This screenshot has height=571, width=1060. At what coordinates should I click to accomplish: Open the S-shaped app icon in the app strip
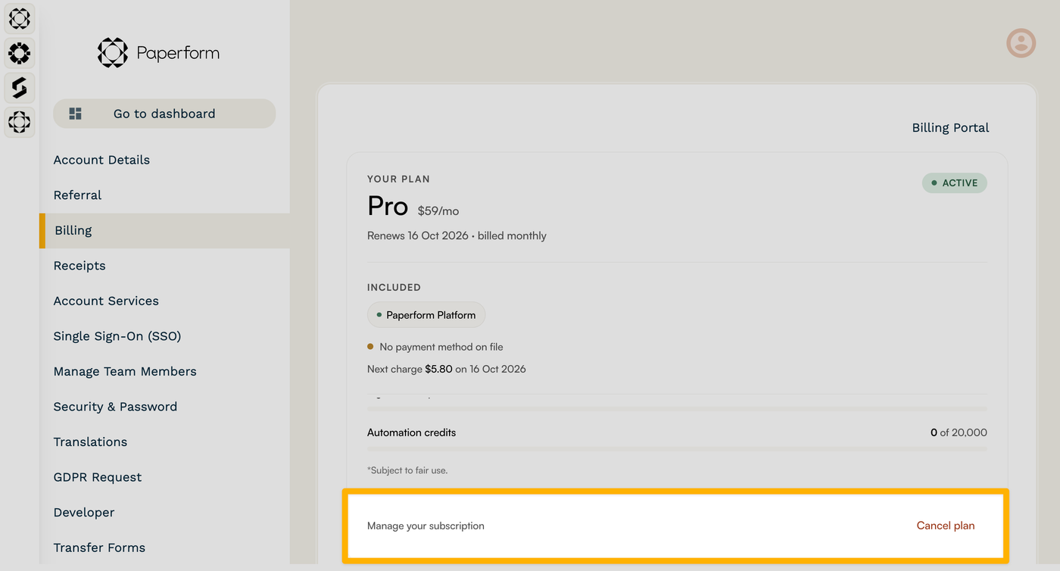(x=20, y=87)
